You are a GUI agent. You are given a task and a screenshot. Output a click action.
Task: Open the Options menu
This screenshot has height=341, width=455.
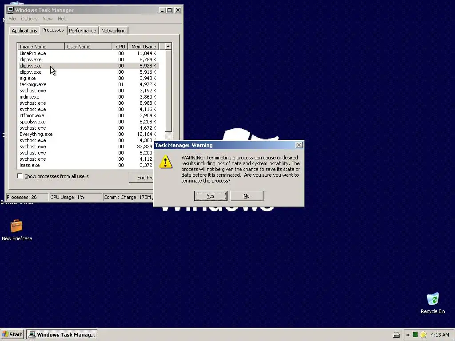29,19
